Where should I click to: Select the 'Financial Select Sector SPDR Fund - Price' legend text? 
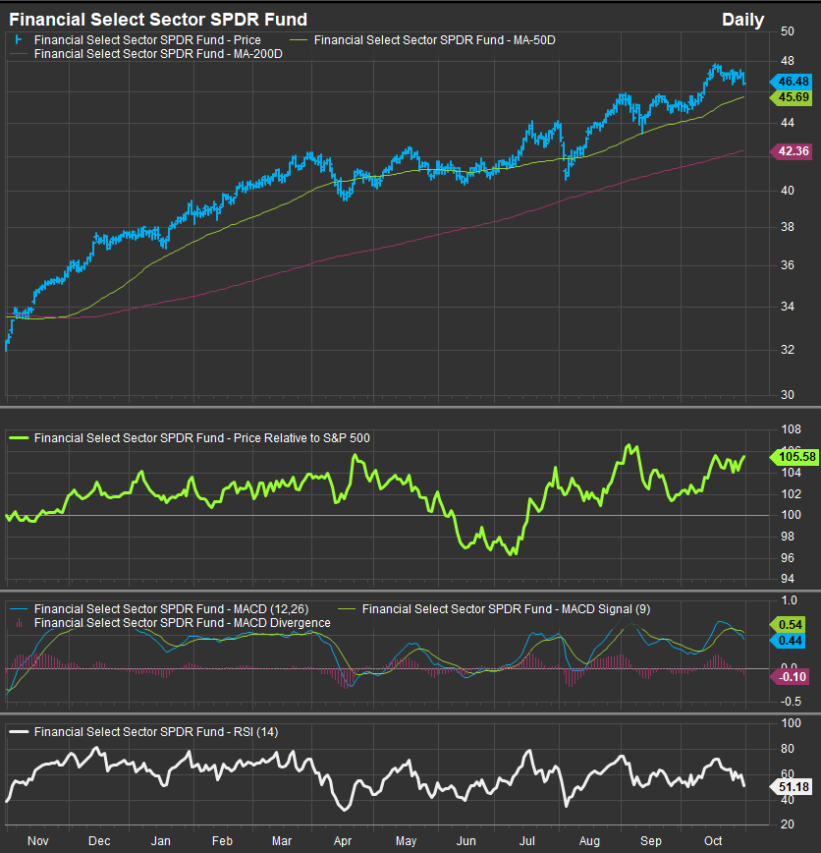point(147,40)
